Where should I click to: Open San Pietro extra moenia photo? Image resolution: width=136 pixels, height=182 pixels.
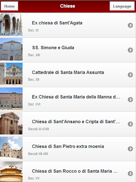(x=11, y=148)
